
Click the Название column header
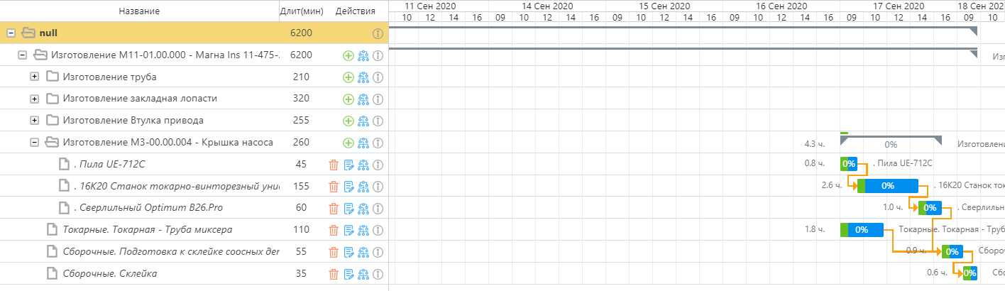[139, 11]
